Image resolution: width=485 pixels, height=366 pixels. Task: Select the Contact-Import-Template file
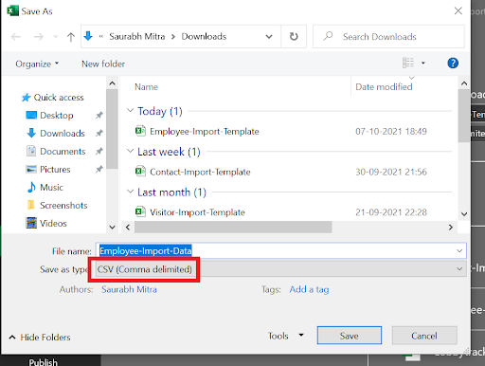pyautogui.click(x=200, y=172)
